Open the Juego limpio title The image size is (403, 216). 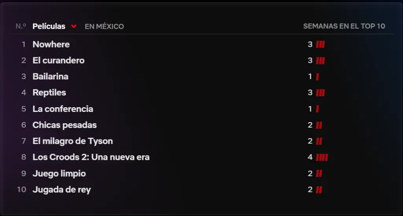pyautogui.click(x=59, y=174)
